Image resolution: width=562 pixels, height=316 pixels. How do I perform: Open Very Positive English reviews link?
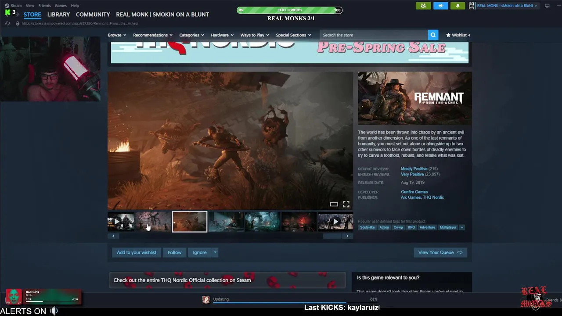412,174
